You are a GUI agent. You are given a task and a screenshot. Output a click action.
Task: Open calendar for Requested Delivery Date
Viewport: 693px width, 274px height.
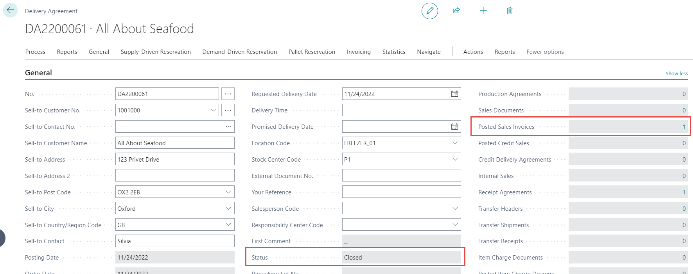454,94
